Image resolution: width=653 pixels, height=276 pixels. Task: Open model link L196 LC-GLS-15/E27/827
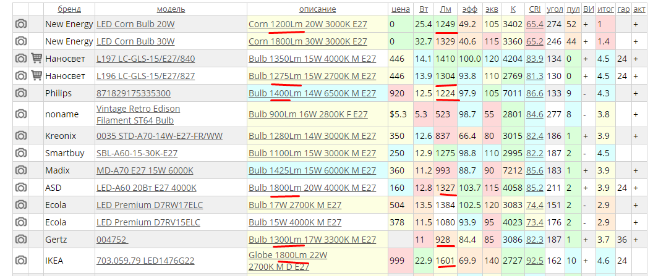[x=145, y=76]
